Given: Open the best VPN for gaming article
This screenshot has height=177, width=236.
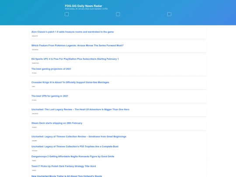Looking at the screenshot, I should 50,96.
